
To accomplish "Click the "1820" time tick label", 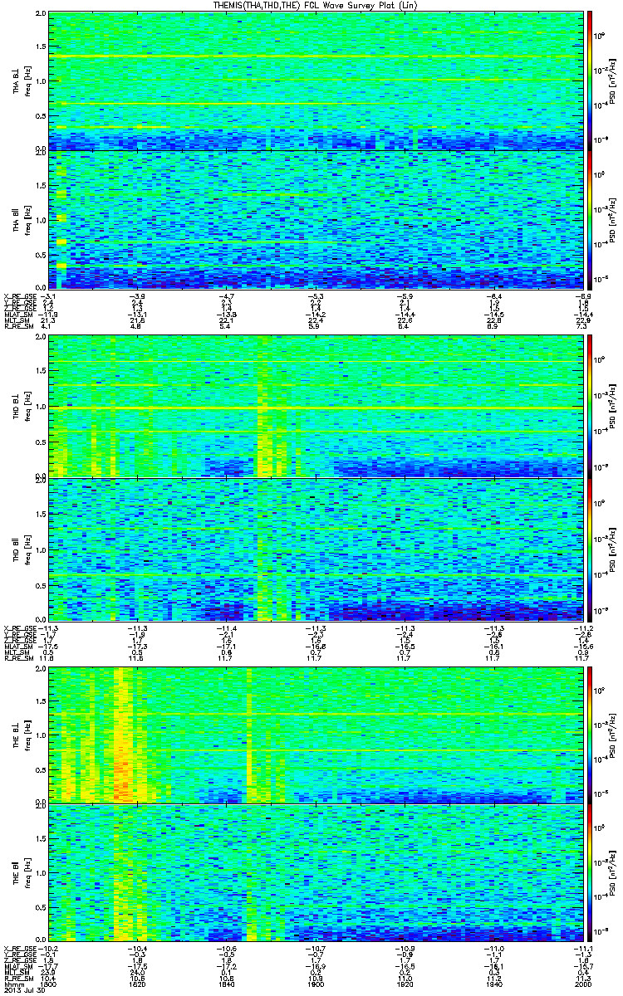I will [x=135, y=984].
